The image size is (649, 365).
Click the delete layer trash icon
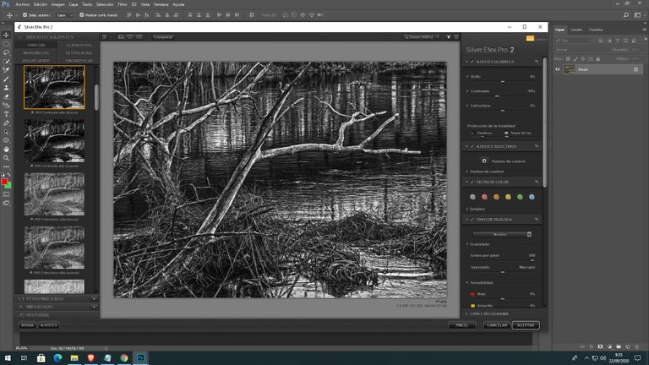[636, 346]
